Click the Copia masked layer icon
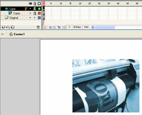This screenshot has width=142, height=115. click(10, 13)
